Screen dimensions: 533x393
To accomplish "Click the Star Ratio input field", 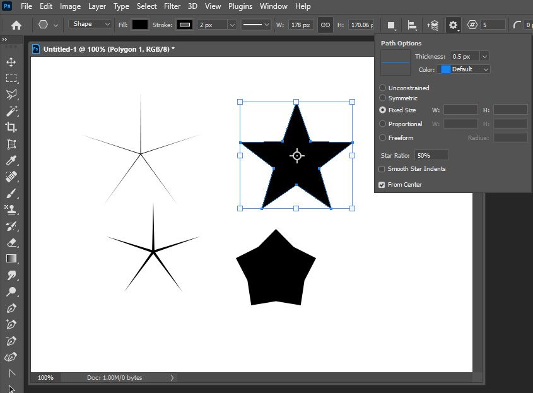I will point(431,155).
